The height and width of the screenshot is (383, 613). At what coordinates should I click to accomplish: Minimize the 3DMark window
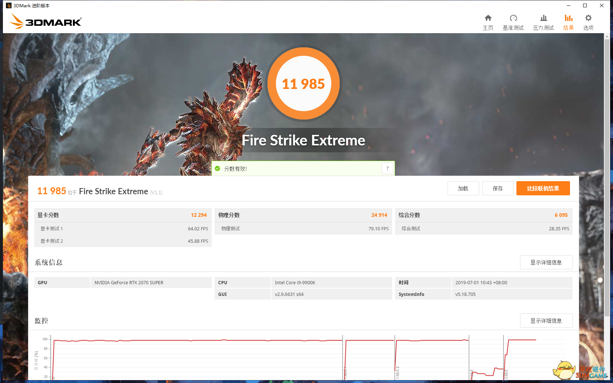pos(568,5)
